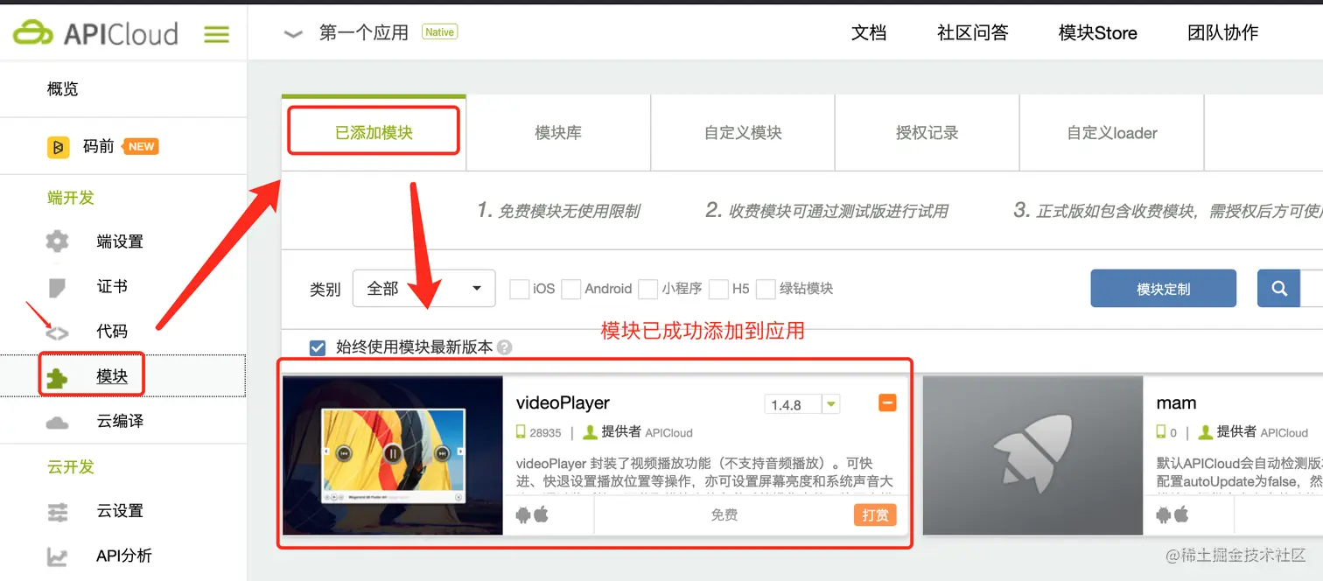Open the mam module title
Image resolution: width=1323 pixels, height=581 pixels.
[x=1176, y=403]
